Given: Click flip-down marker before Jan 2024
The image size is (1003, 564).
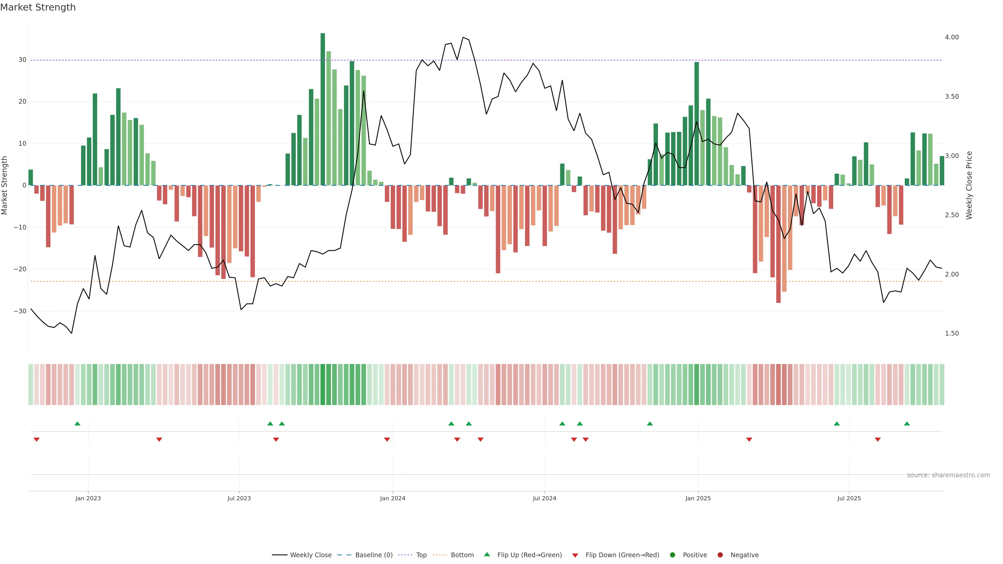Looking at the screenshot, I should [x=387, y=439].
